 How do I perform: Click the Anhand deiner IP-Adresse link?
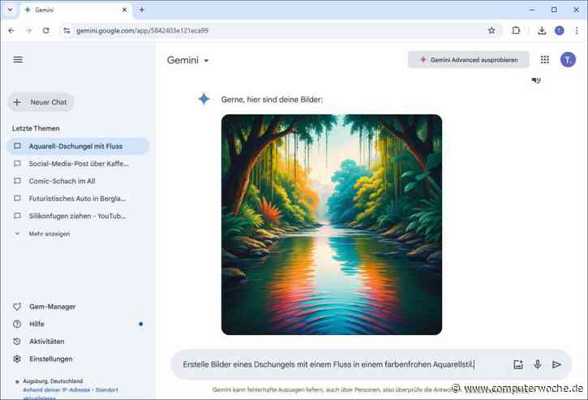point(71,390)
